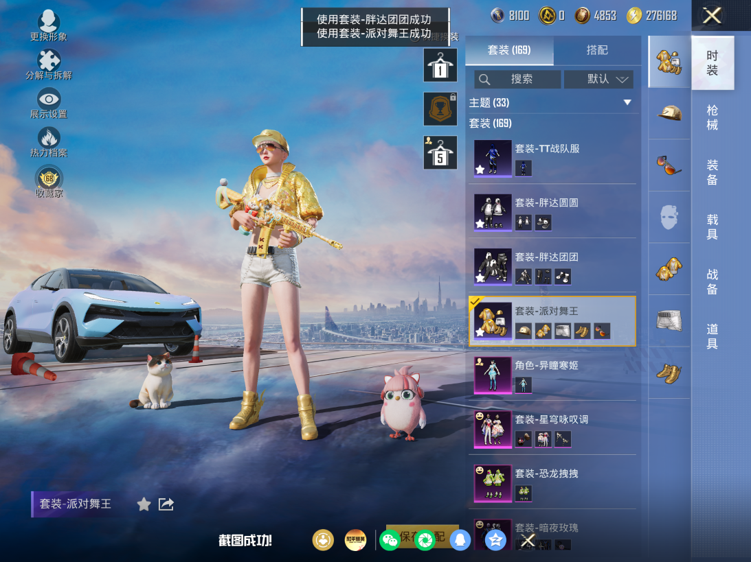
Task: Open 分解与拆解 puzzle piece icon
Action: click(49, 62)
